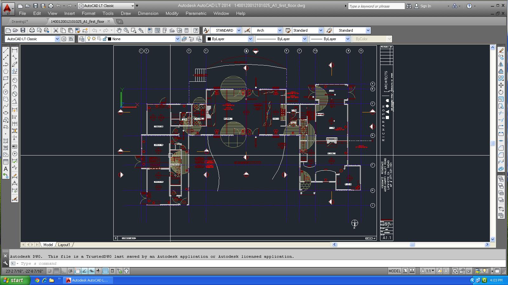Select the Hatch draw tool

coord(6,141)
